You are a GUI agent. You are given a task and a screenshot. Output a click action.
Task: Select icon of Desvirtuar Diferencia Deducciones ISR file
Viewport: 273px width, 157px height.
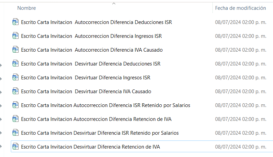[16, 63]
